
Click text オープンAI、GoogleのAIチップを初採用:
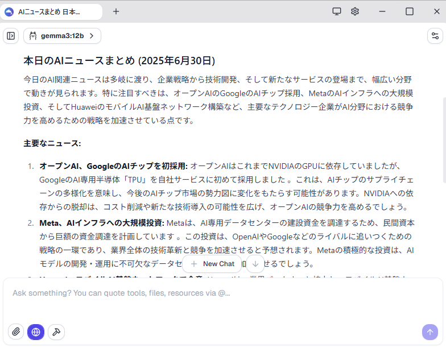[114, 166]
